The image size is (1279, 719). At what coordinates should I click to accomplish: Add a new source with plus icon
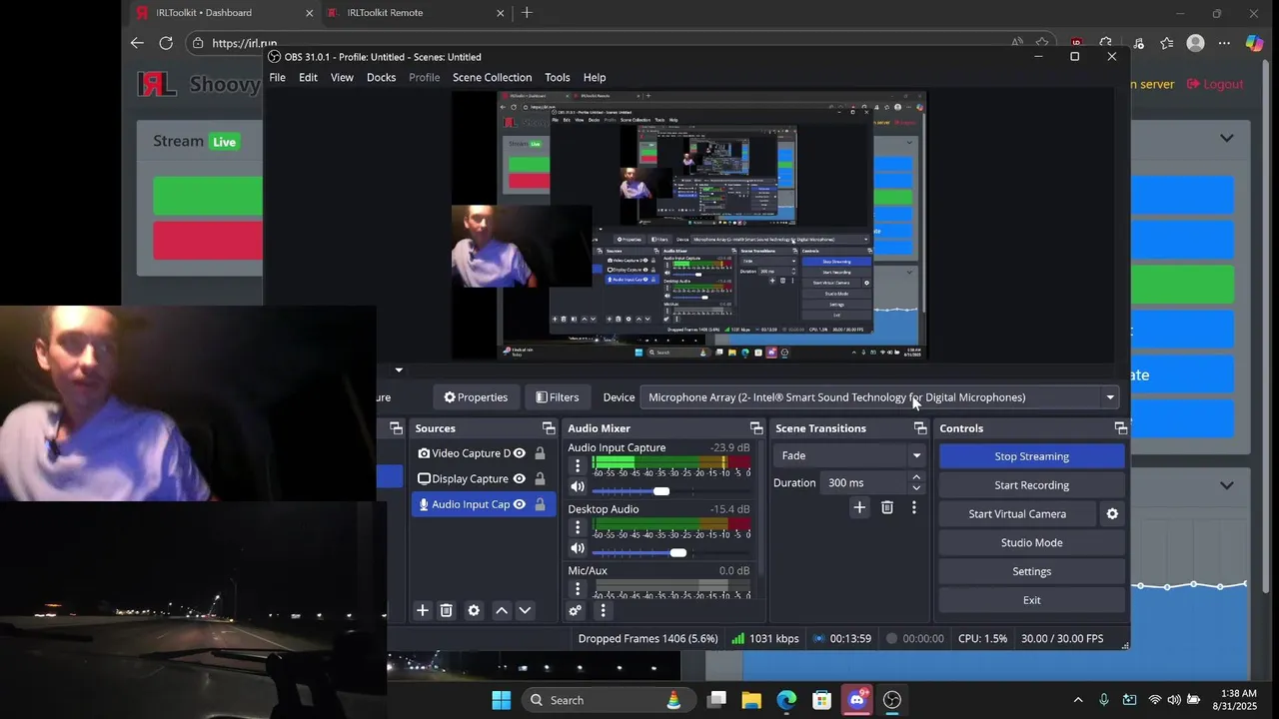click(423, 610)
